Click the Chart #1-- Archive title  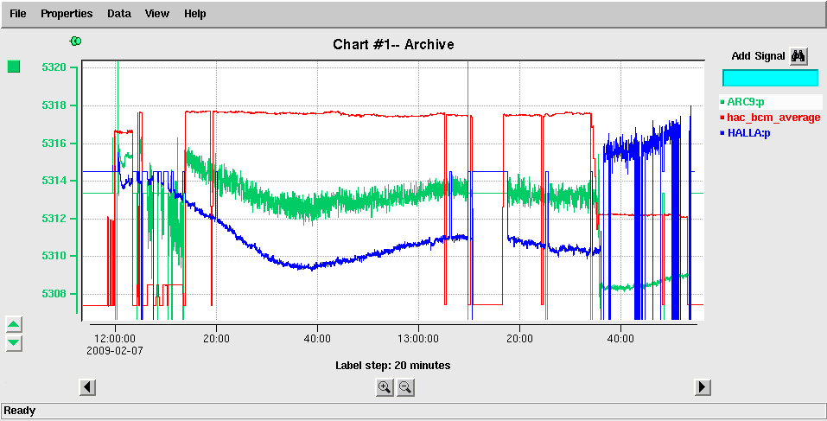point(393,44)
